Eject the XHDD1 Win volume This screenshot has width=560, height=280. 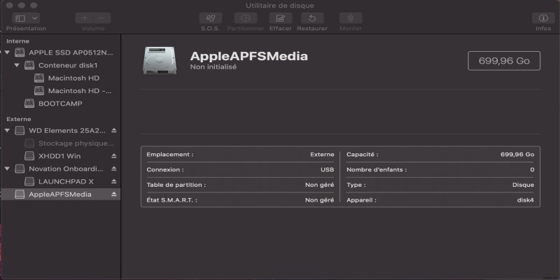pos(114,156)
